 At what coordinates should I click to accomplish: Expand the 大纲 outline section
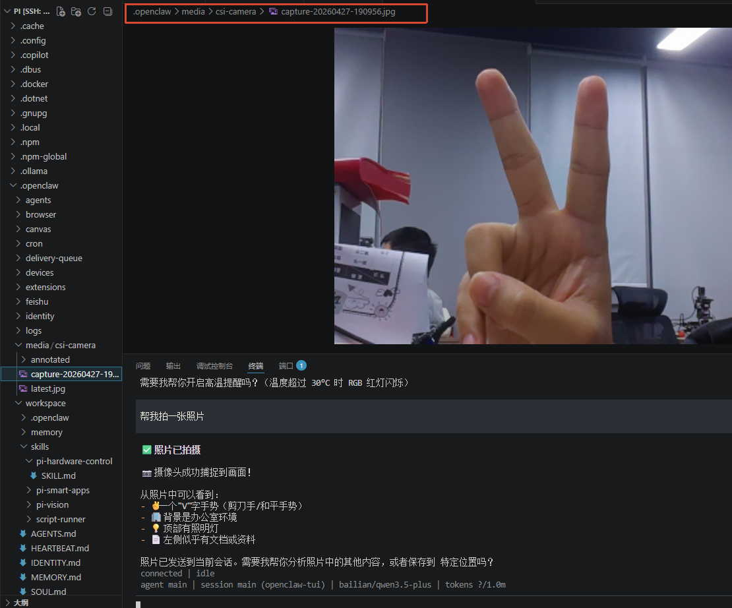click(x=20, y=603)
